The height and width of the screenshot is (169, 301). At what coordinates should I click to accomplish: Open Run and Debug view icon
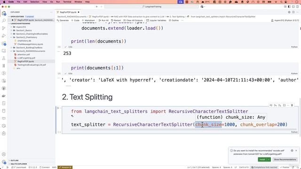click(x=4, y=36)
